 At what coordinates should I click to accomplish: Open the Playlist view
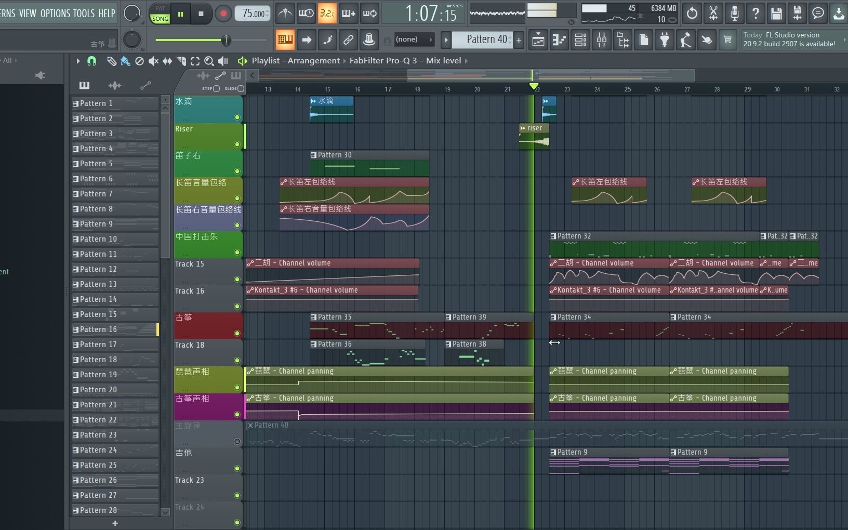coord(538,39)
